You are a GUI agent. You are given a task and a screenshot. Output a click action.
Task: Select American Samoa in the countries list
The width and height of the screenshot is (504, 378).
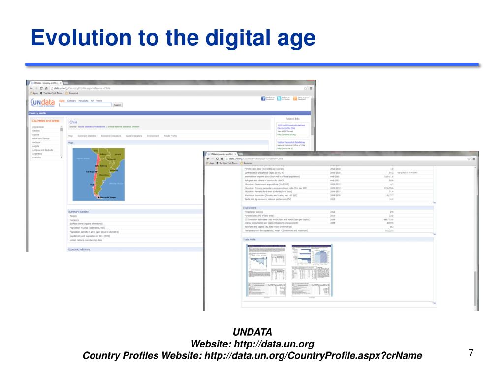coord(41,138)
